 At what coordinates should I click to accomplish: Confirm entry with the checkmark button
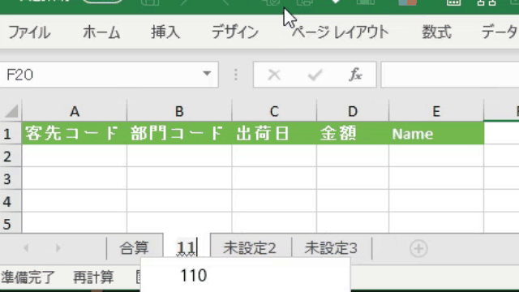(315, 75)
